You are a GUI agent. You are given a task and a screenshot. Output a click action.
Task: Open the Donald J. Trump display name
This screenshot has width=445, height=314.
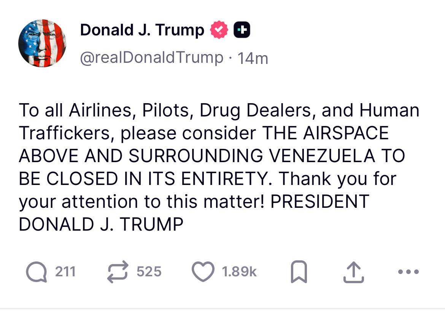pos(142,30)
